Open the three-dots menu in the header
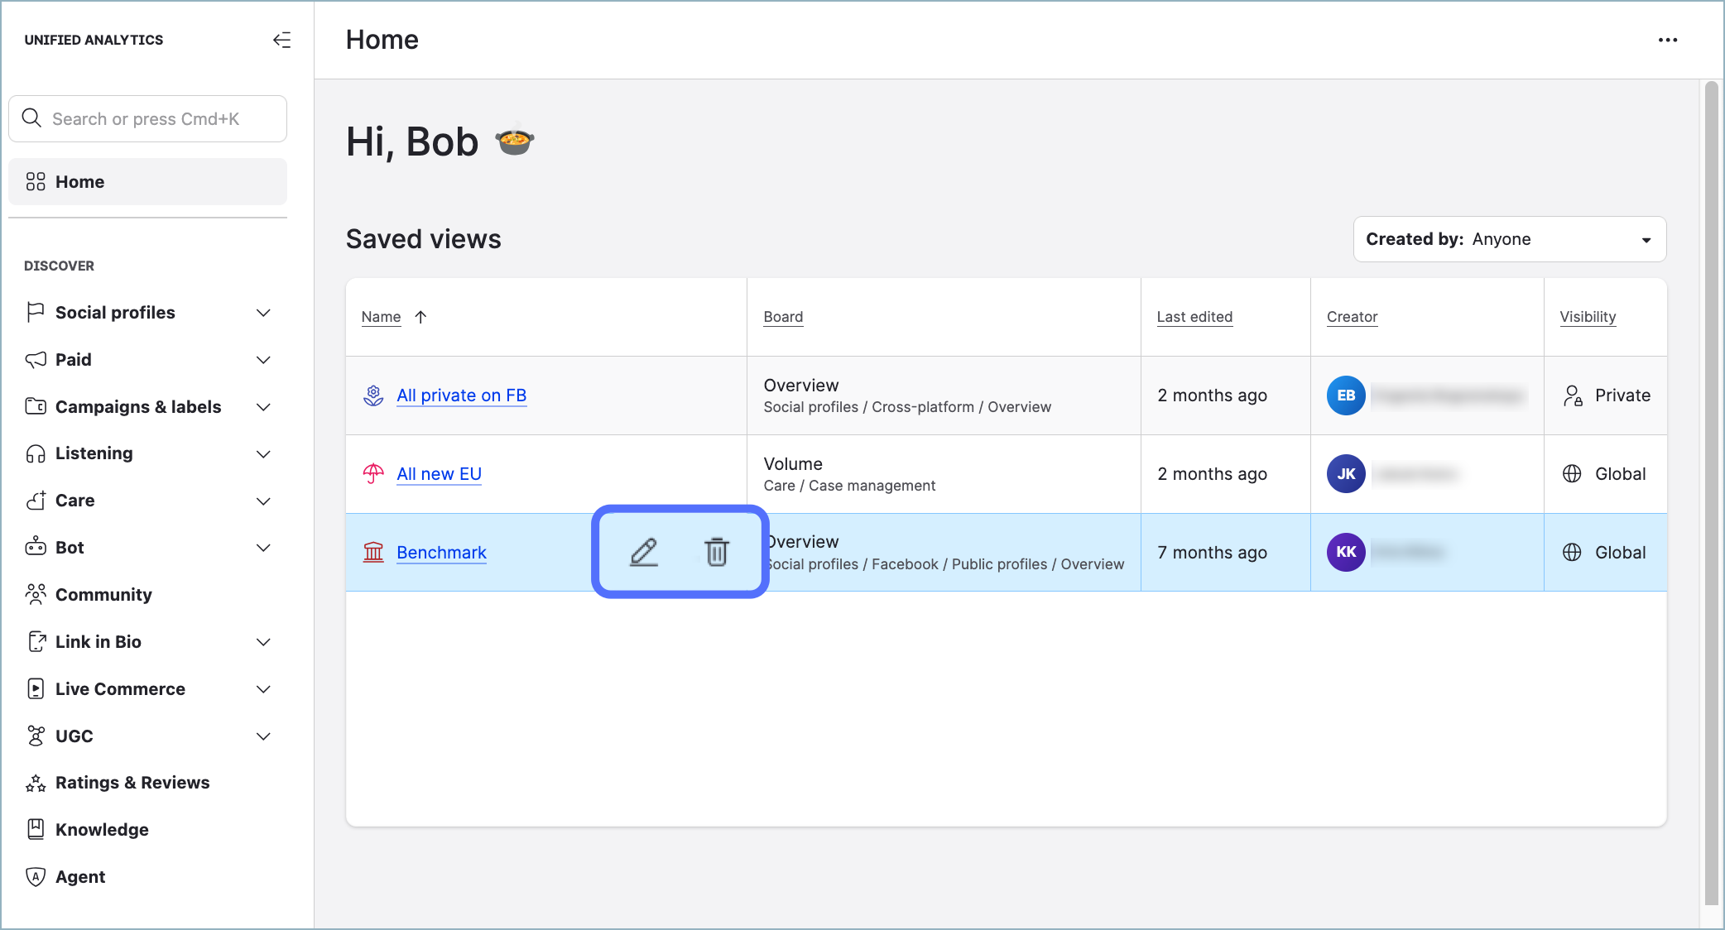1725x930 pixels. click(1667, 40)
